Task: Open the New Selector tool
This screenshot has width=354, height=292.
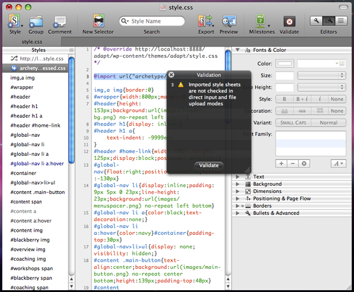Action: 99,21
